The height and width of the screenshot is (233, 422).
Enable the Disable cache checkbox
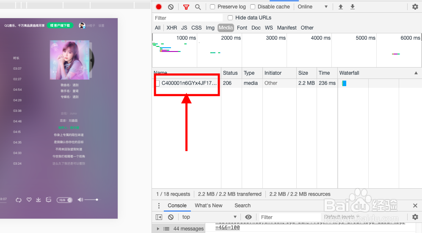point(253,7)
